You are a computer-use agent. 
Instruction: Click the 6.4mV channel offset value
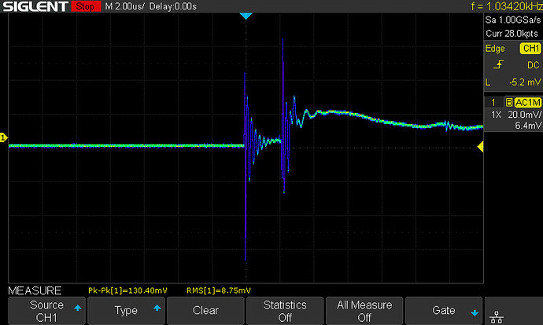pyautogui.click(x=527, y=126)
